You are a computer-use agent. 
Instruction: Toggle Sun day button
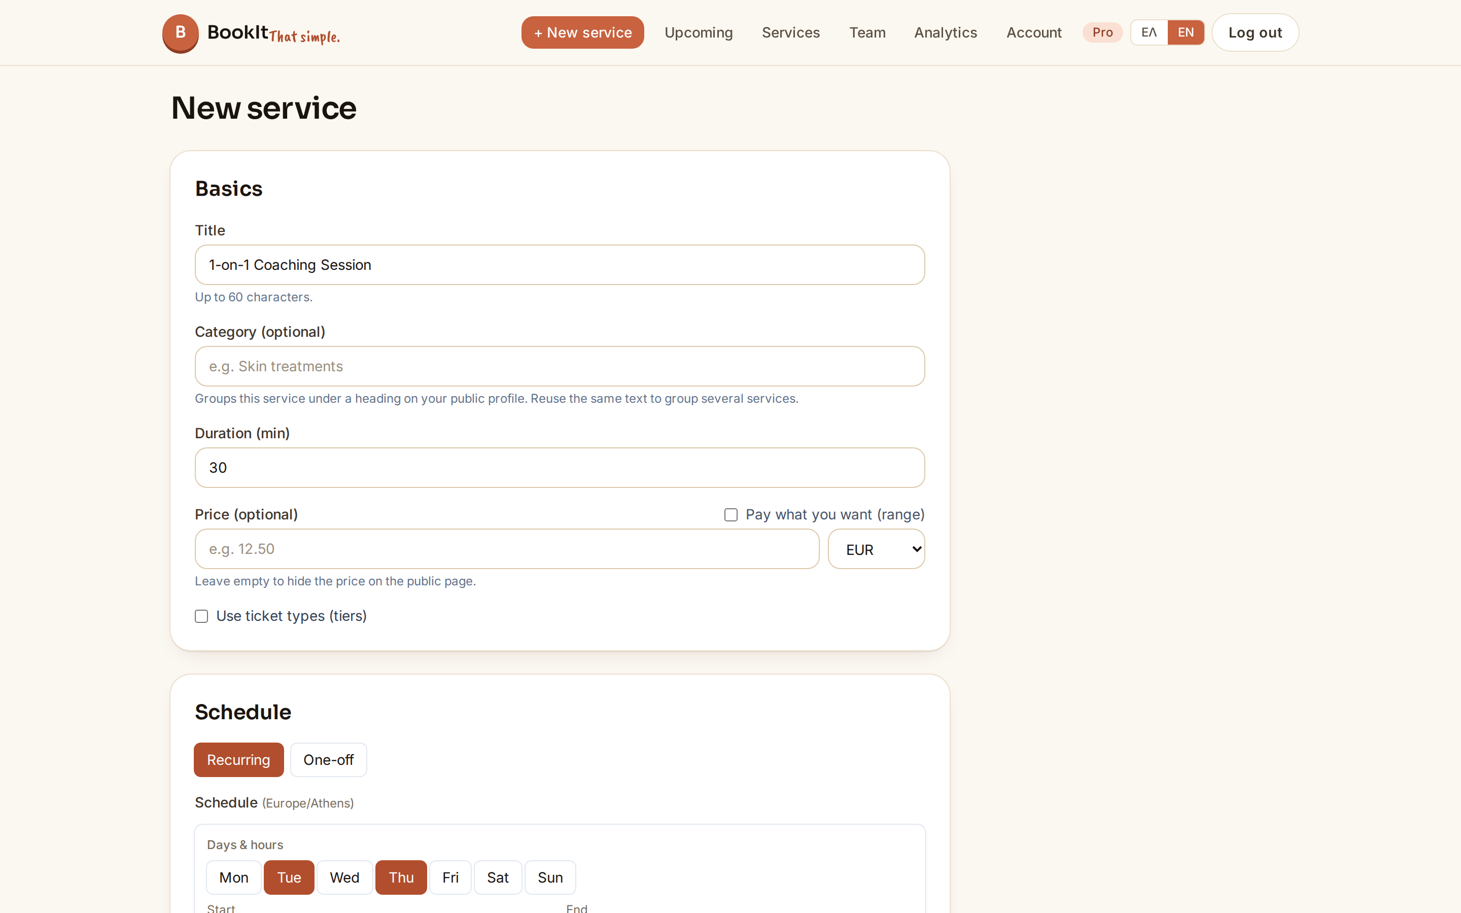550,877
